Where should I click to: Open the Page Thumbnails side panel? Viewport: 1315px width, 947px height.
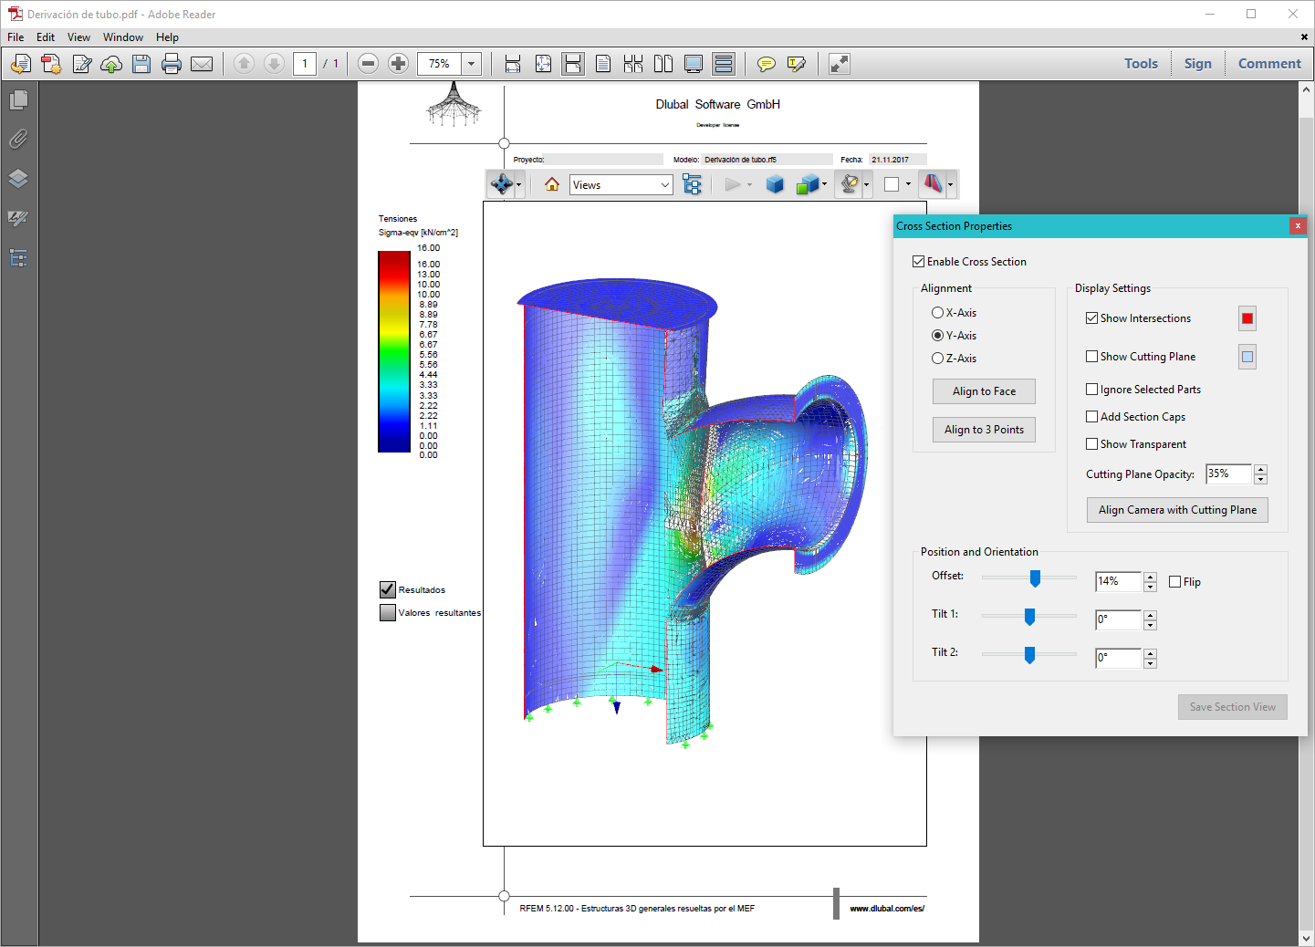click(x=18, y=99)
